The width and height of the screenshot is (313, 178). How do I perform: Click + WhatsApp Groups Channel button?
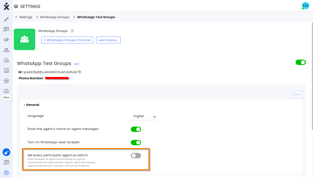pos(67,40)
